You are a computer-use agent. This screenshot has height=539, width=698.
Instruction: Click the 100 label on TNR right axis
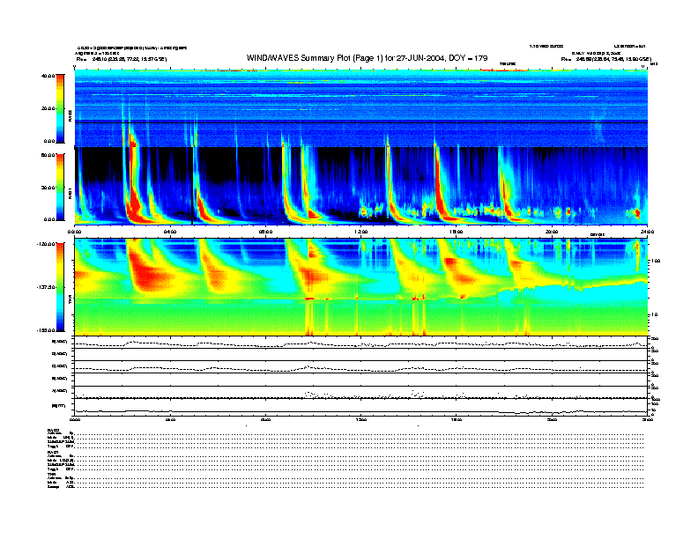coord(654,261)
